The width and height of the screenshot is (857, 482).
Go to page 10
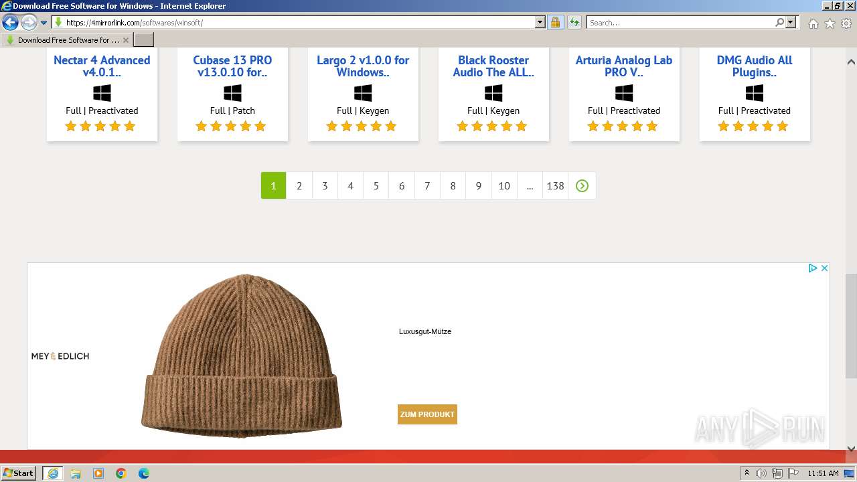click(x=504, y=185)
